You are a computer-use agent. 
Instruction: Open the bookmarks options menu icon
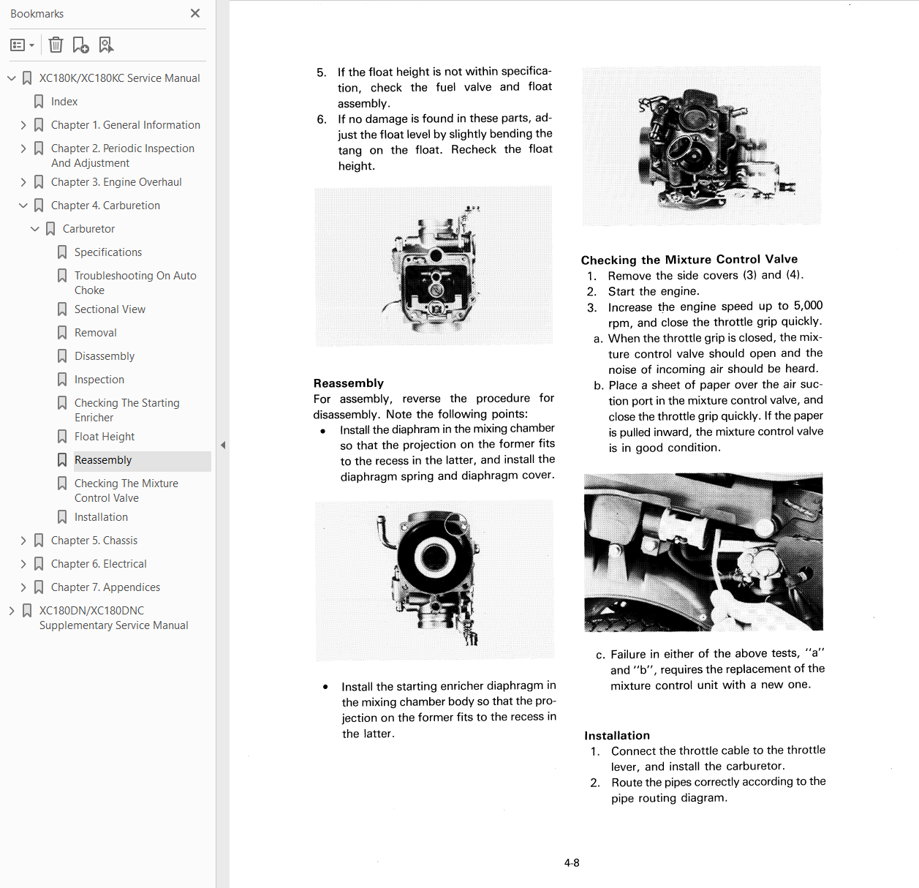(22, 45)
